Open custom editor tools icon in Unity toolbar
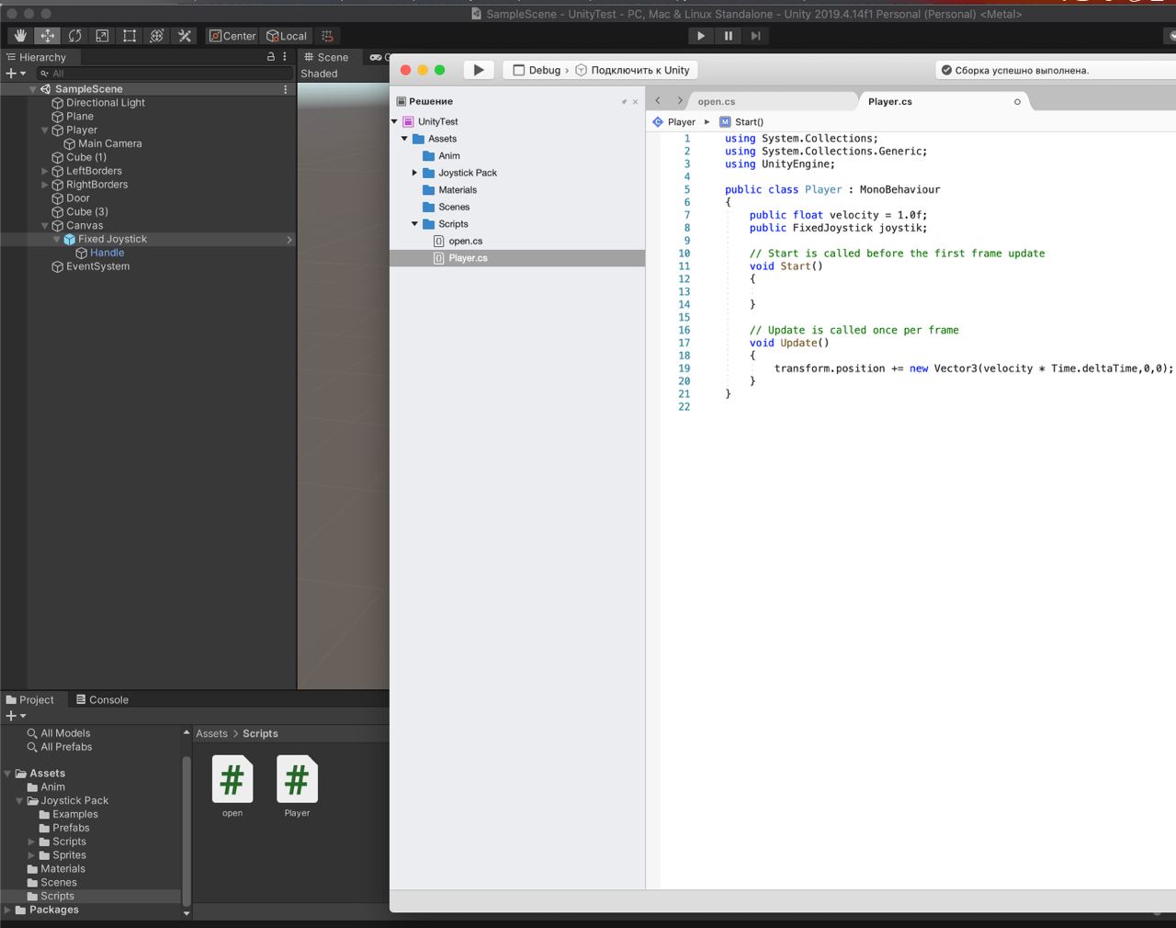This screenshot has width=1176, height=928. click(x=185, y=36)
